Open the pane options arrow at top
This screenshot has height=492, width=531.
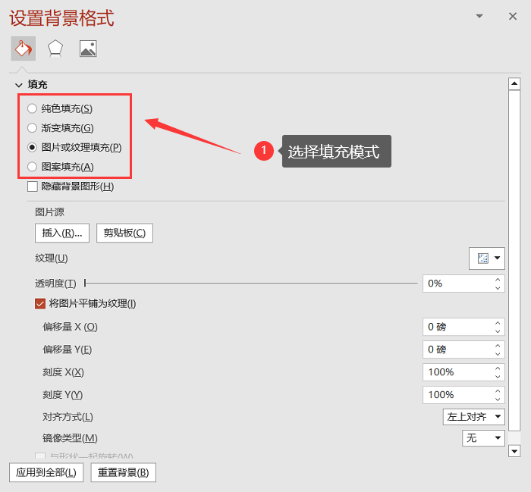pyautogui.click(x=479, y=16)
